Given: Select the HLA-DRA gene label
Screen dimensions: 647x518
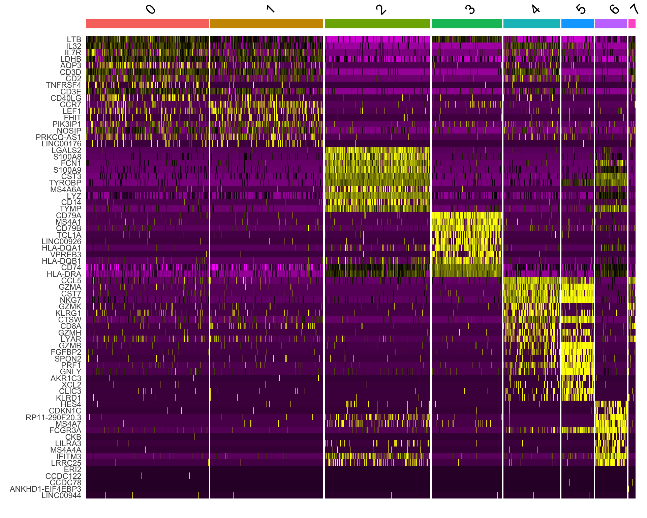Looking at the screenshot, I should 64,274.
